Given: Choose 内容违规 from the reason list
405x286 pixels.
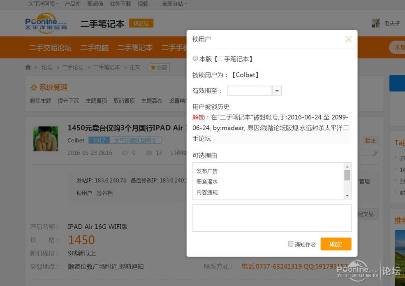Looking at the screenshot, I should [x=207, y=193].
